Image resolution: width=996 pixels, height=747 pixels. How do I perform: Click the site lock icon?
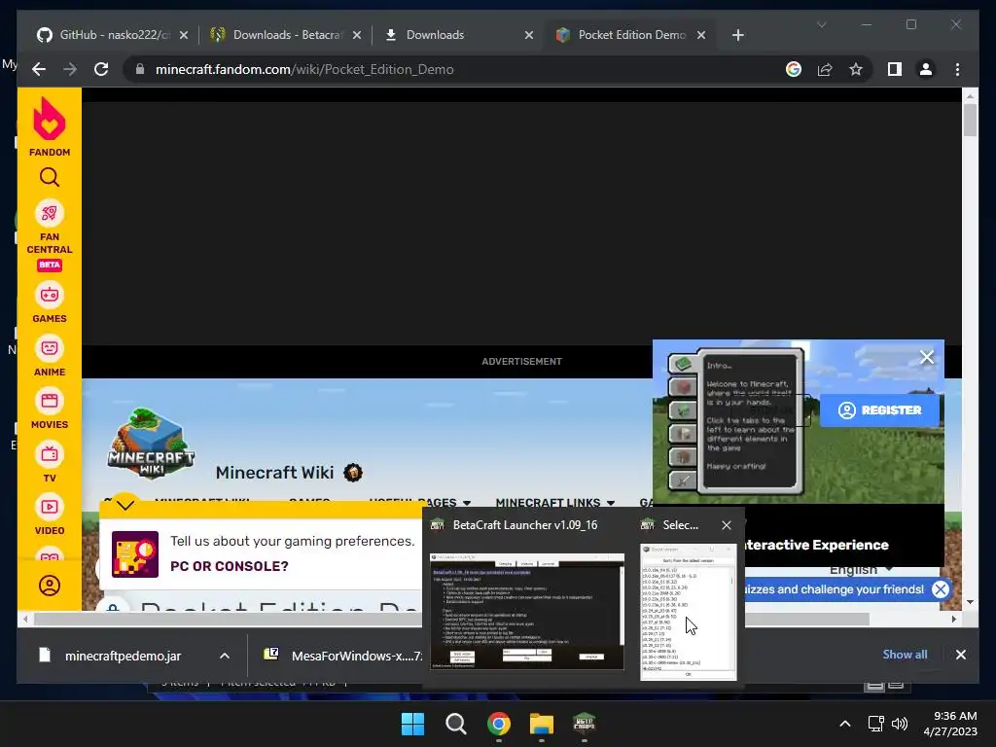[x=140, y=69]
